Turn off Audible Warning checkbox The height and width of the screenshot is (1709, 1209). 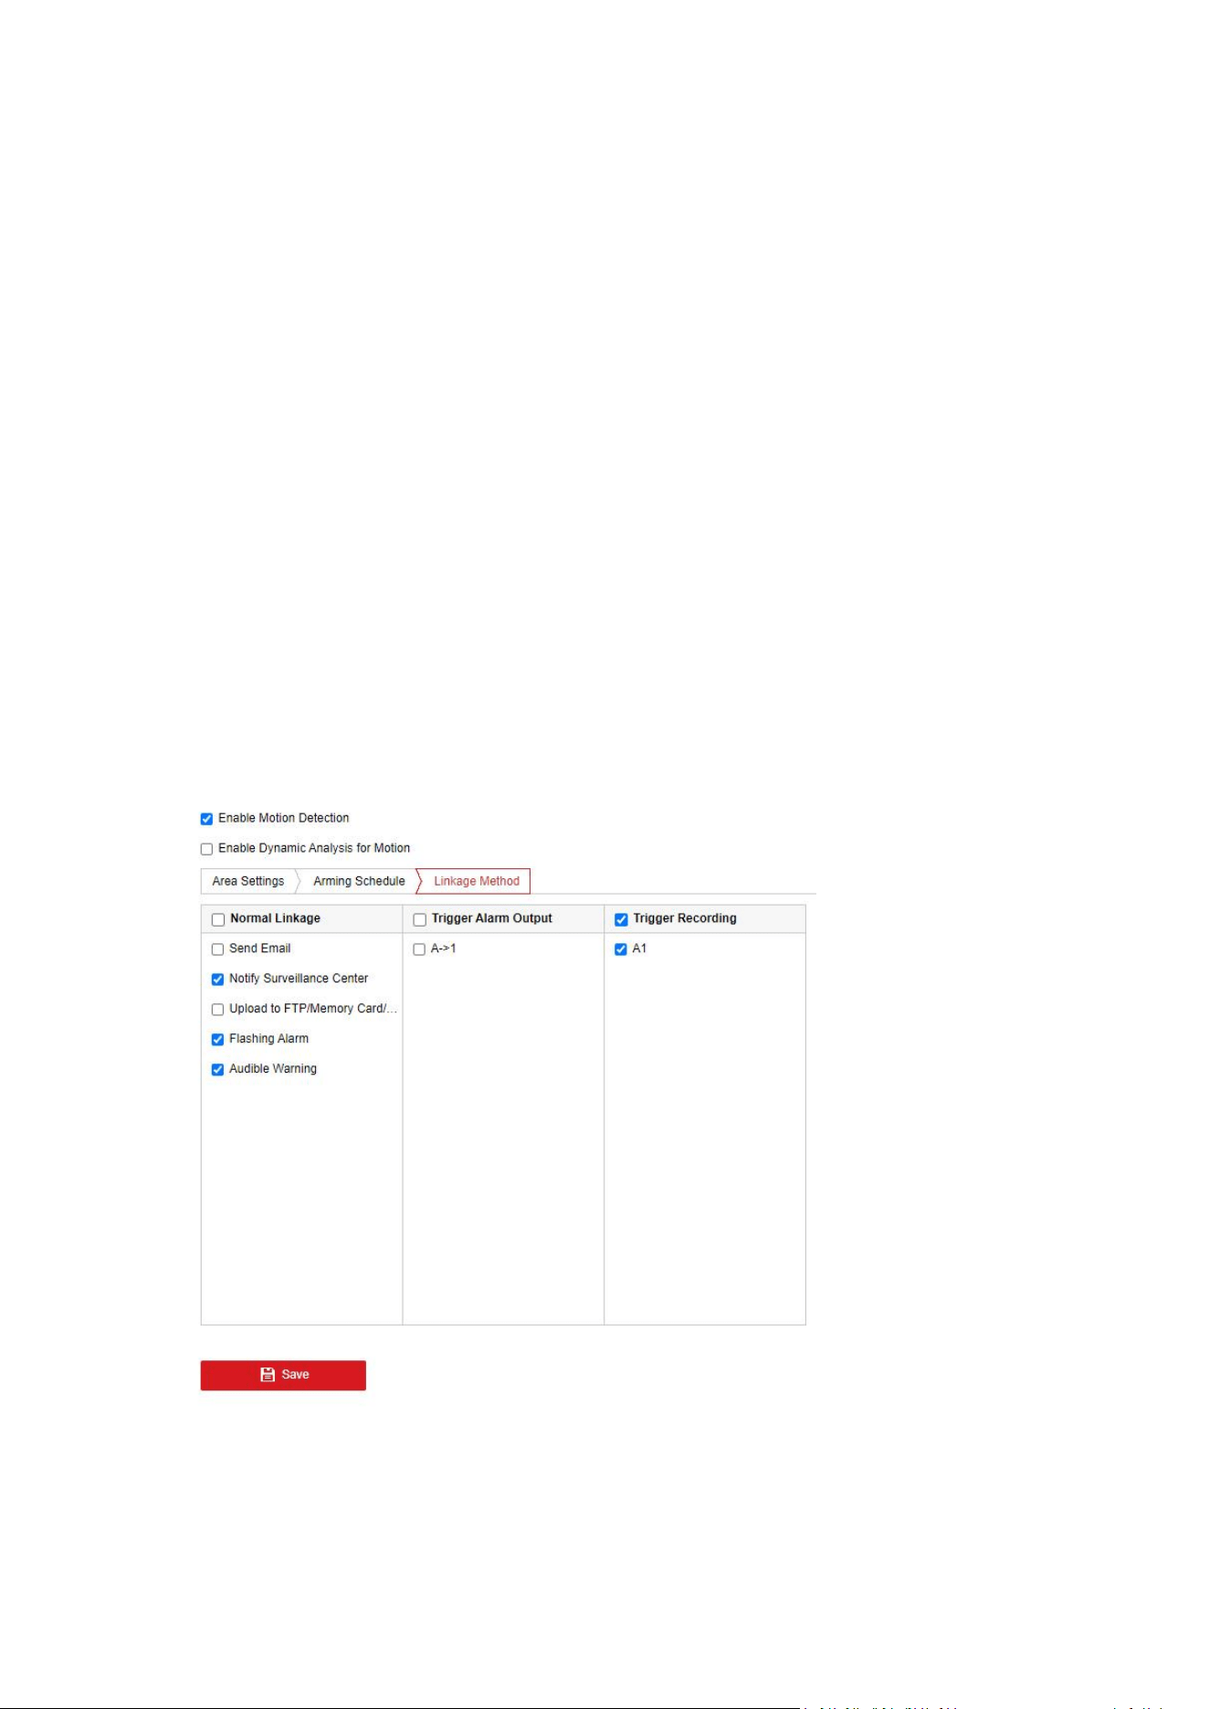tap(217, 1070)
